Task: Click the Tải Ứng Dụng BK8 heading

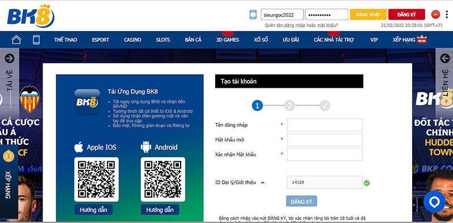Action: tap(133, 92)
